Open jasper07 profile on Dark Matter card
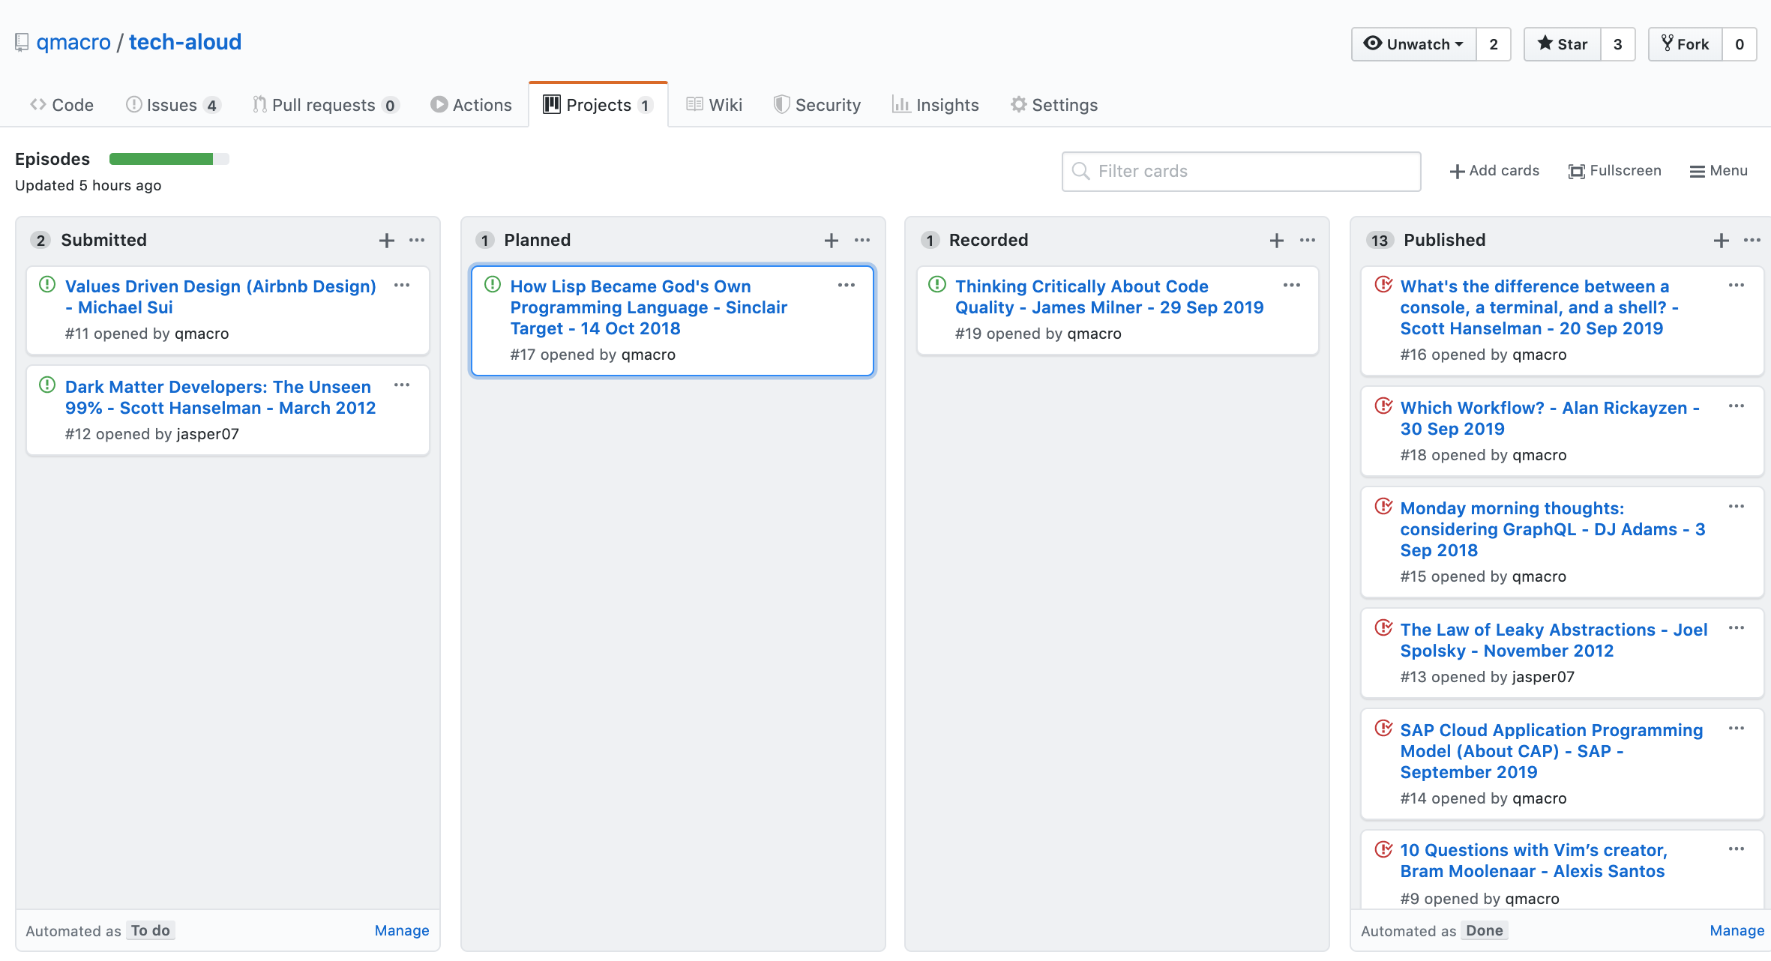Viewport: 1771px width, 961px height. tap(208, 434)
